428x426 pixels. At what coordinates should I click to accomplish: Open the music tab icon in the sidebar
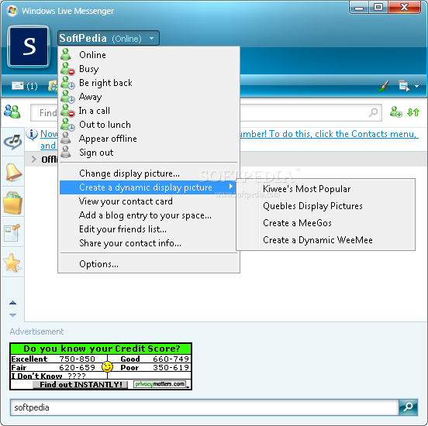[12, 142]
